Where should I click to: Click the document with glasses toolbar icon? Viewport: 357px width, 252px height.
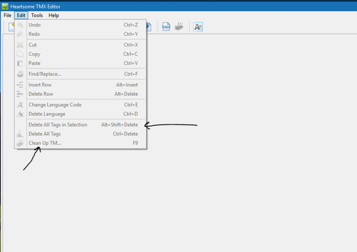[x=166, y=27]
